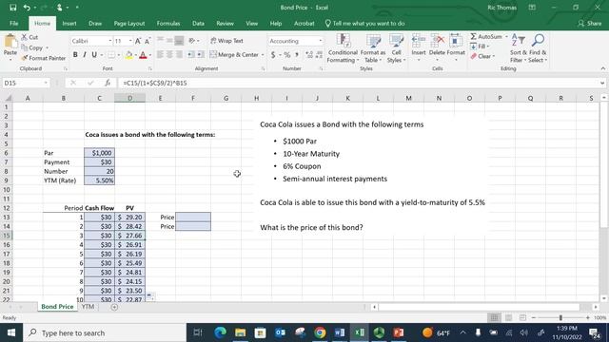The width and height of the screenshot is (609, 342).
Task: Open the Accounting number format dropdown
Action: pyautogui.click(x=321, y=41)
